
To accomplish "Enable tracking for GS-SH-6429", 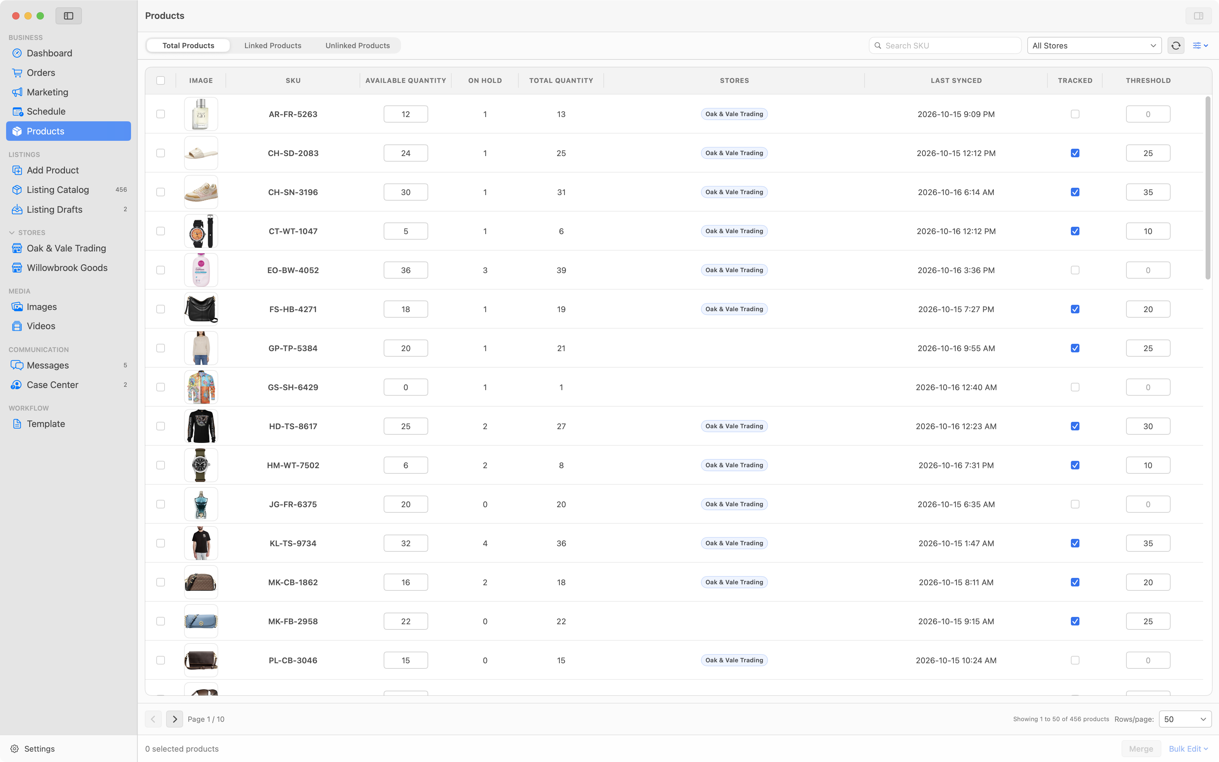I will [1075, 387].
